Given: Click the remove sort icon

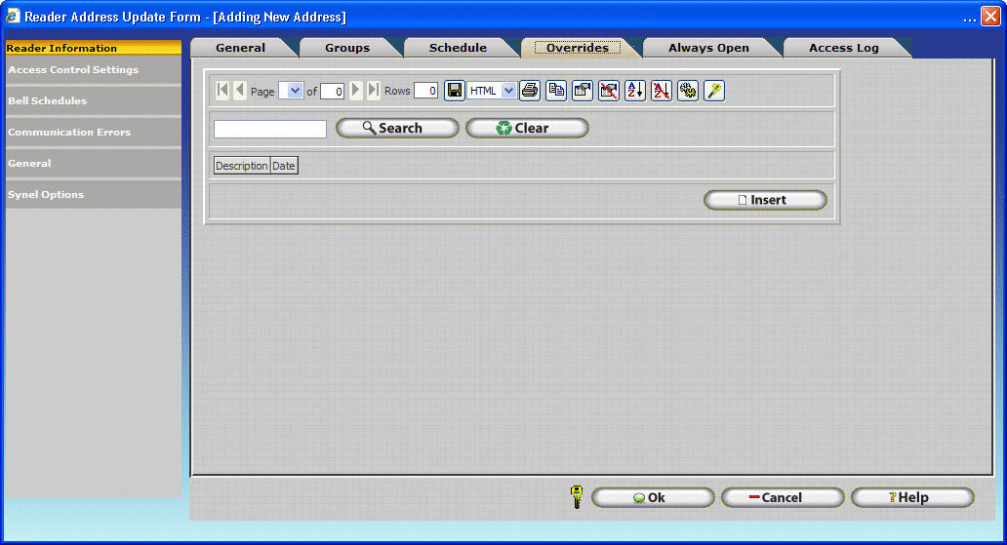Looking at the screenshot, I should click(x=662, y=91).
